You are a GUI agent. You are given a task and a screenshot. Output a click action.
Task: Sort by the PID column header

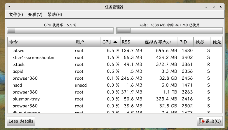point(186,42)
